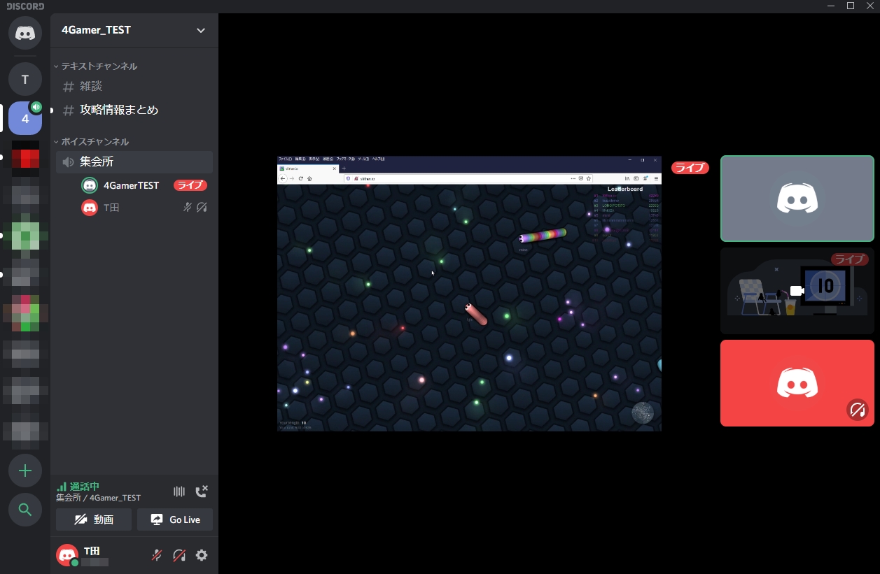
Task: Join the 集会所 voice channel
Action: (x=134, y=162)
